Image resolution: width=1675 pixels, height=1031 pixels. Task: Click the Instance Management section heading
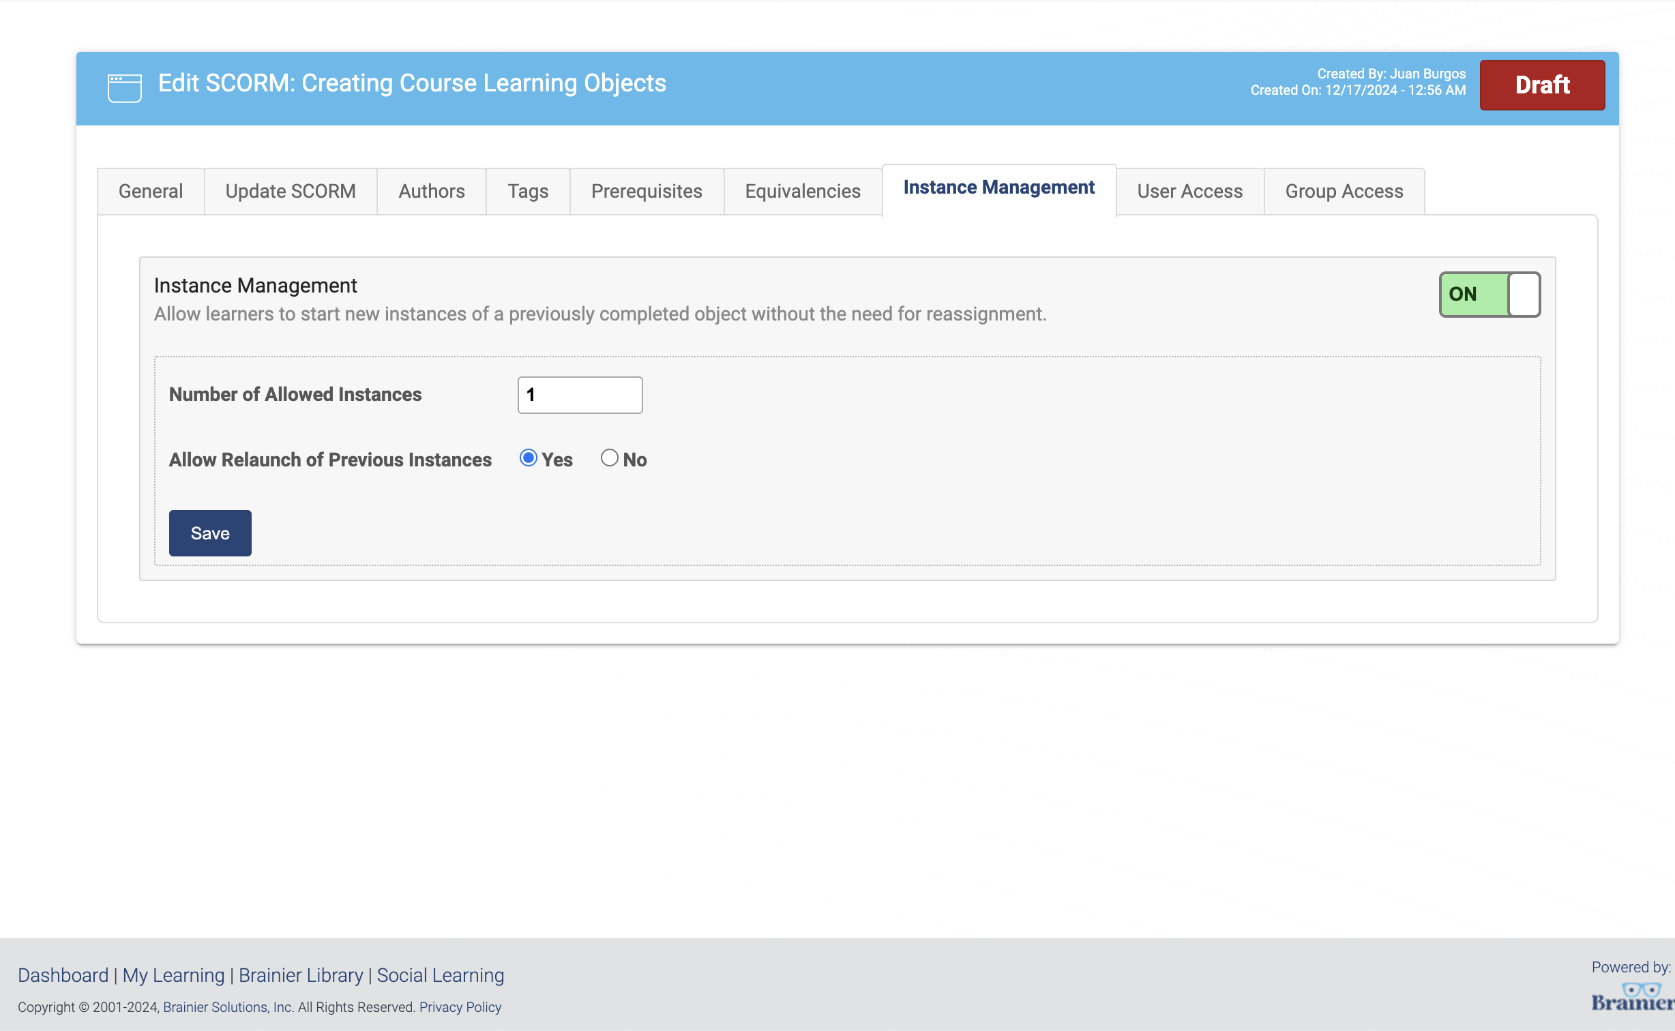click(255, 286)
